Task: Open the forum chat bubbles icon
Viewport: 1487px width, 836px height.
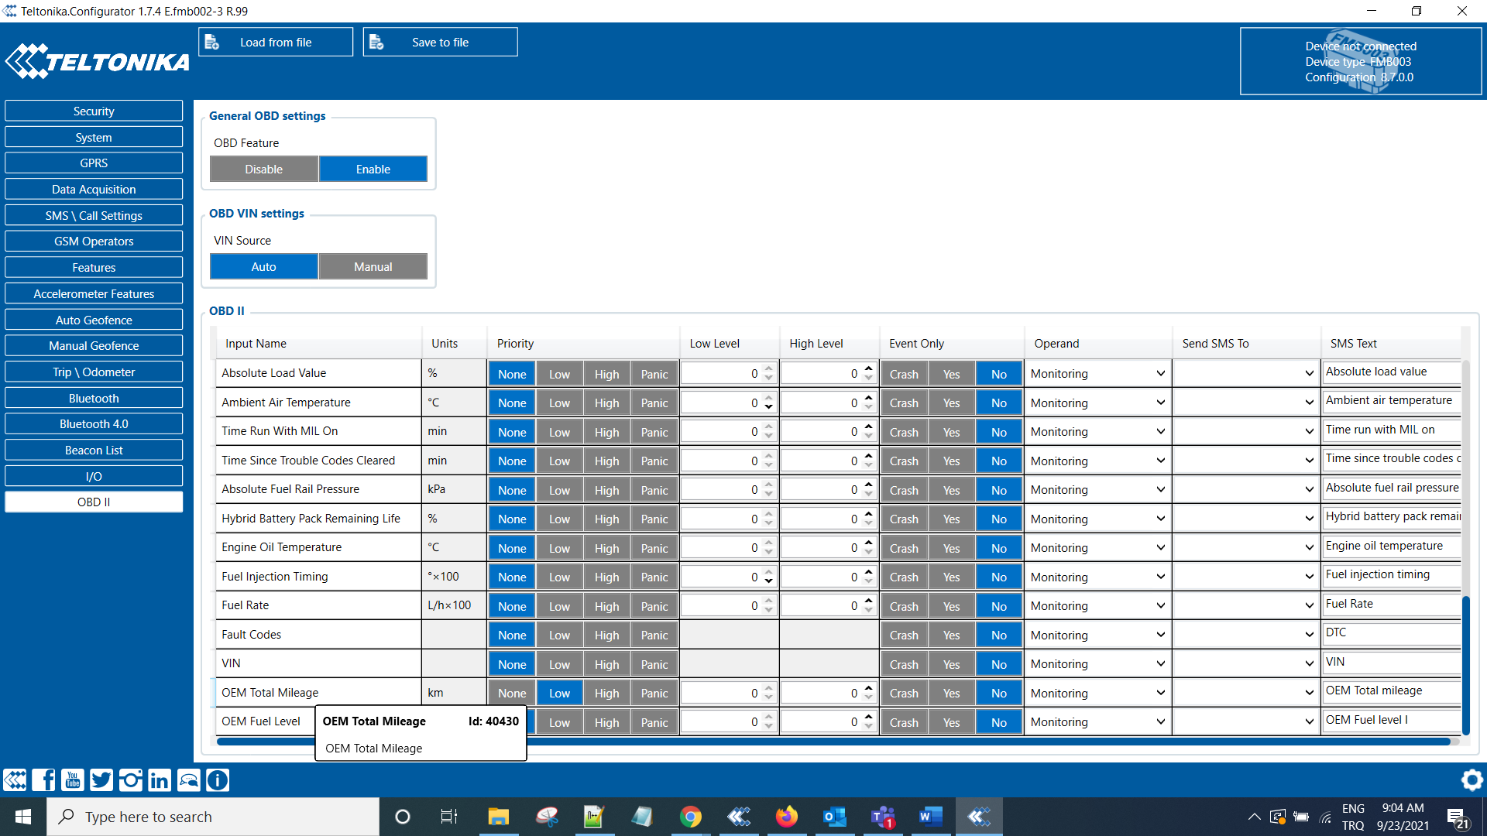Action: click(188, 779)
